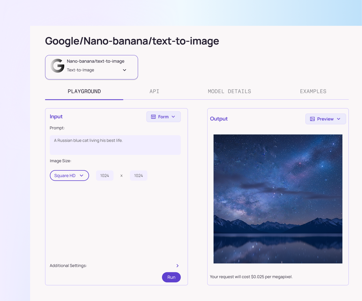Open the Nano-banana model selector chevron
The height and width of the screenshot is (301, 362).
(124, 70)
